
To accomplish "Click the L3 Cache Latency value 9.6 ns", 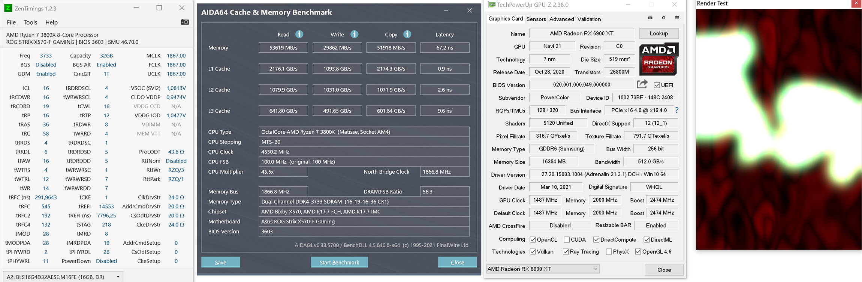I will pos(445,111).
